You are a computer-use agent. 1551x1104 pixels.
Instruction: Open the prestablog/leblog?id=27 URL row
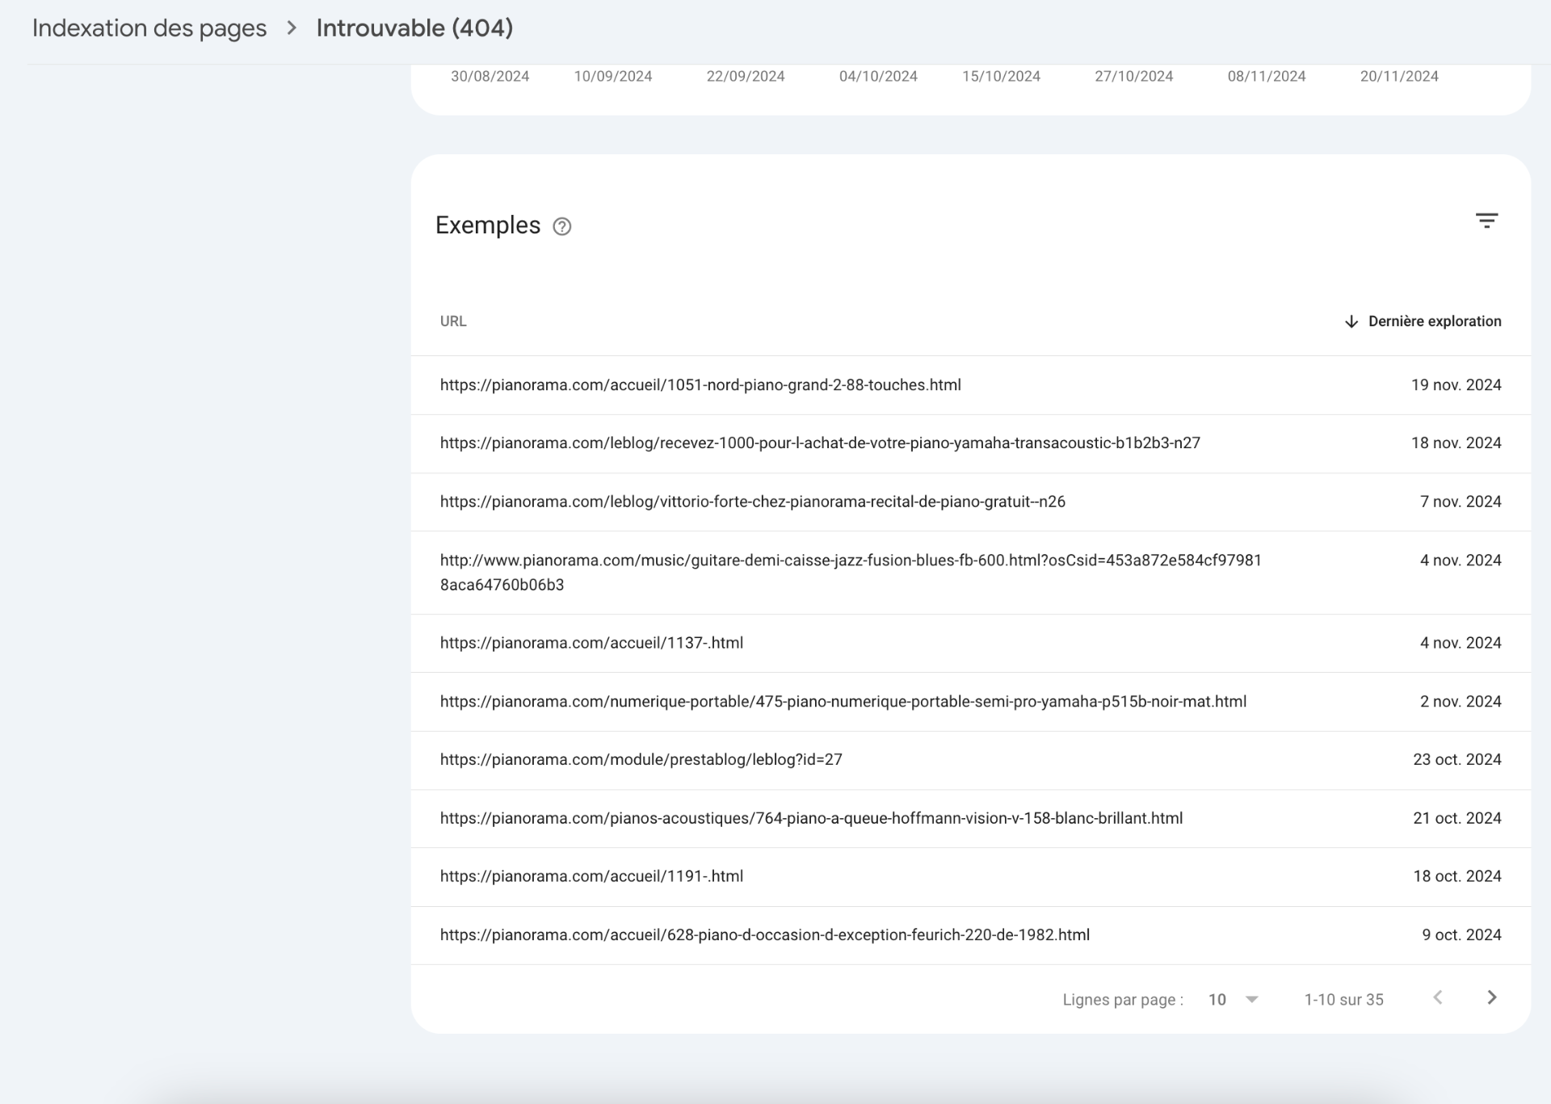(641, 760)
